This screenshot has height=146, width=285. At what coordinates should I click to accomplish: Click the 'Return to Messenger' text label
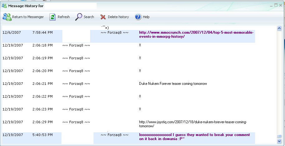(x=28, y=17)
